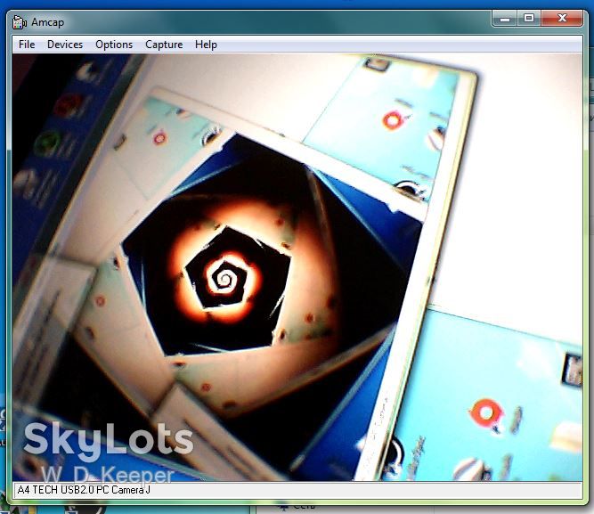This screenshot has height=514, width=594.
Task: Open the Capture menu
Action: point(164,45)
